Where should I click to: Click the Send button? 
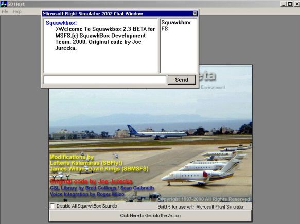coord(182,80)
